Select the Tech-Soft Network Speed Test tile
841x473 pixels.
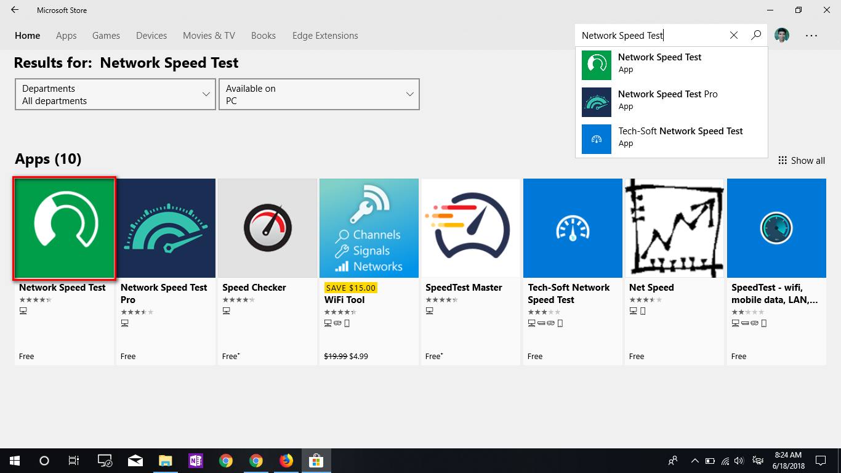pyautogui.click(x=572, y=227)
